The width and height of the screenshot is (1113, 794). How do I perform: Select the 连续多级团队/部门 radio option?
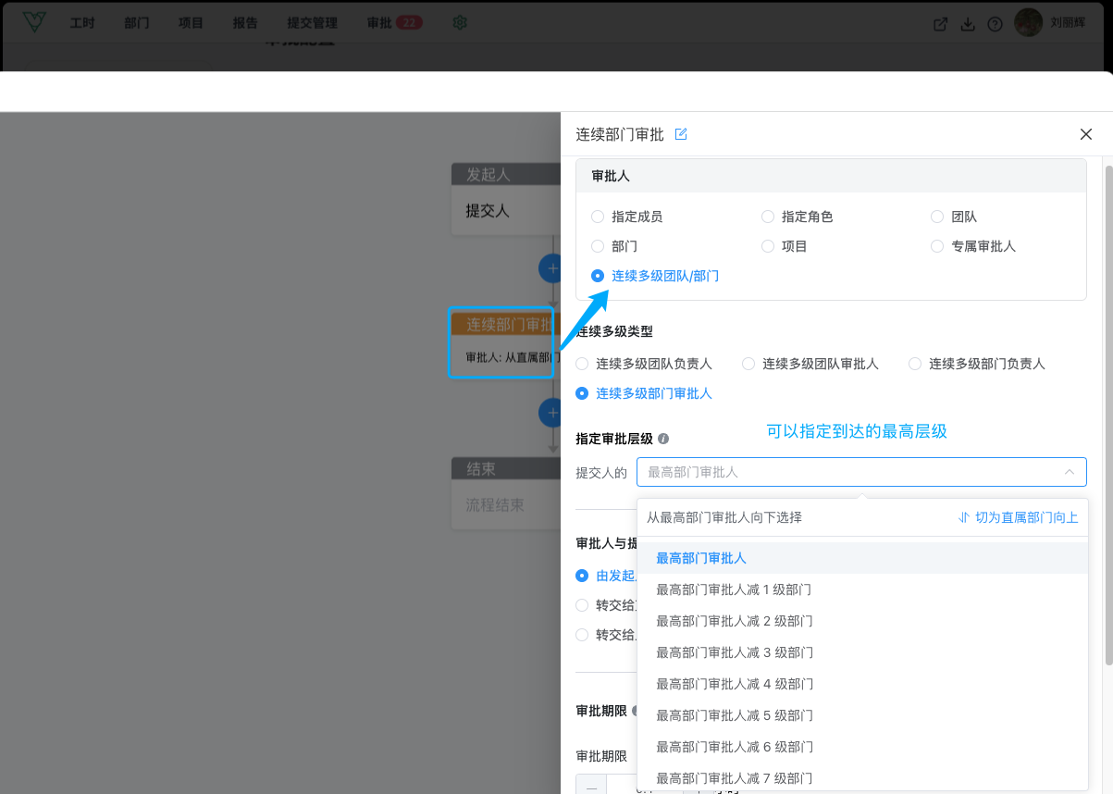(x=655, y=276)
